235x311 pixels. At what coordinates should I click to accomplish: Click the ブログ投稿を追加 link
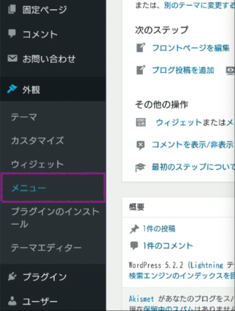point(183,70)
